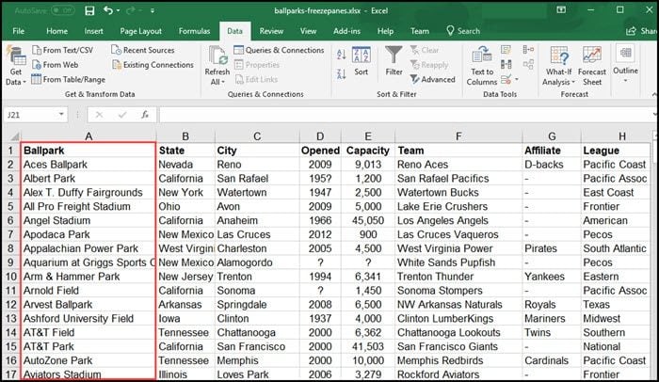Open the Team tab
Image resolution: width=659 pixels, height=382 pixels.
point(420,31)
